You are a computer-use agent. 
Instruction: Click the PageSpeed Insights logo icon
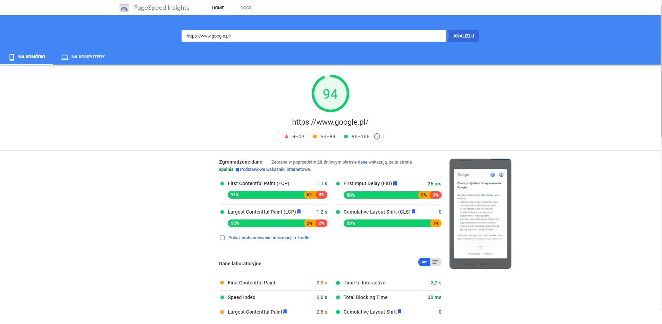click(124, 8)
